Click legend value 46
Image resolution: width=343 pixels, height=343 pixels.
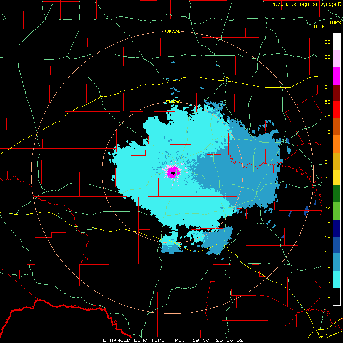[327, 117]
